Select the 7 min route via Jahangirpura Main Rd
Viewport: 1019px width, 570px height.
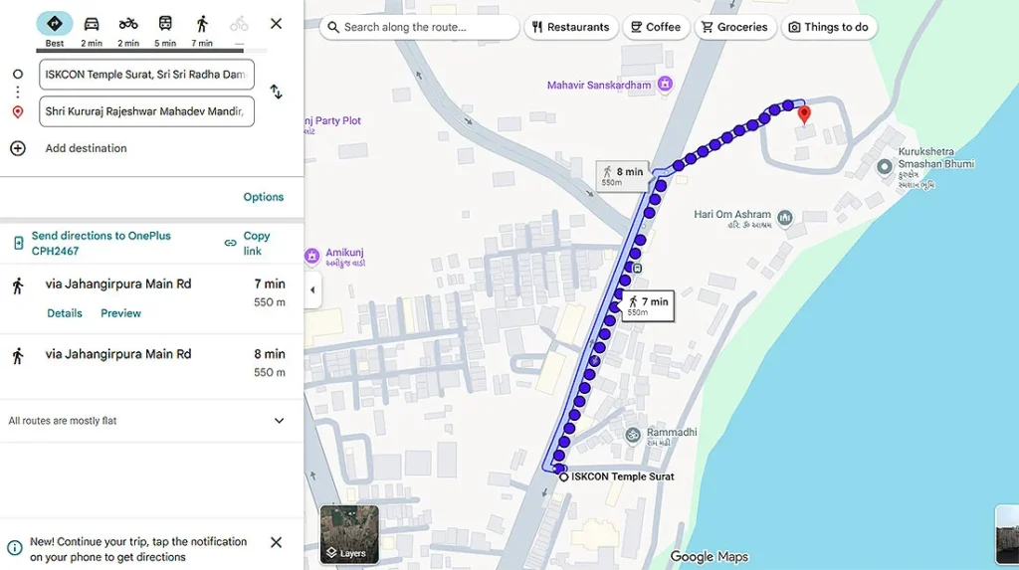[151, 298]
